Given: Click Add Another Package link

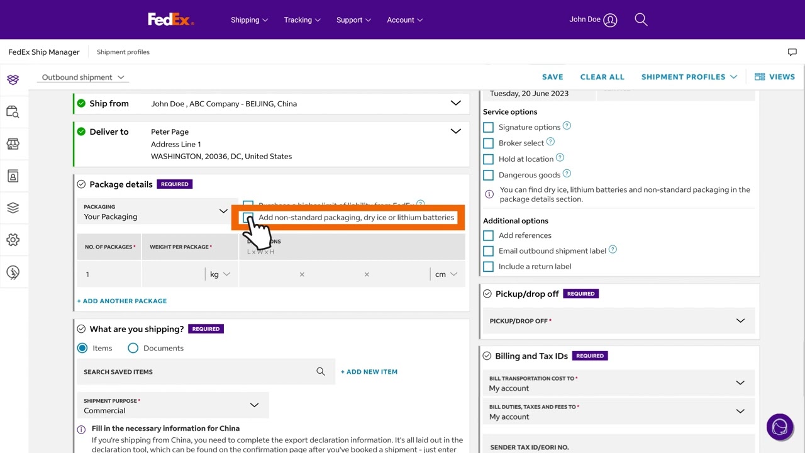Looking at the screenshot, I should tap(122, 301).
